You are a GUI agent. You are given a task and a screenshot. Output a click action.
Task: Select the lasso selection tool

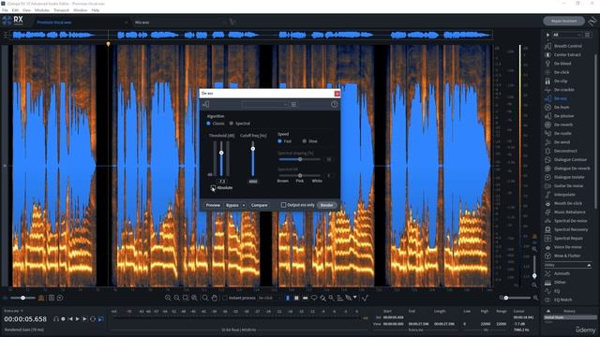[314, 298]
